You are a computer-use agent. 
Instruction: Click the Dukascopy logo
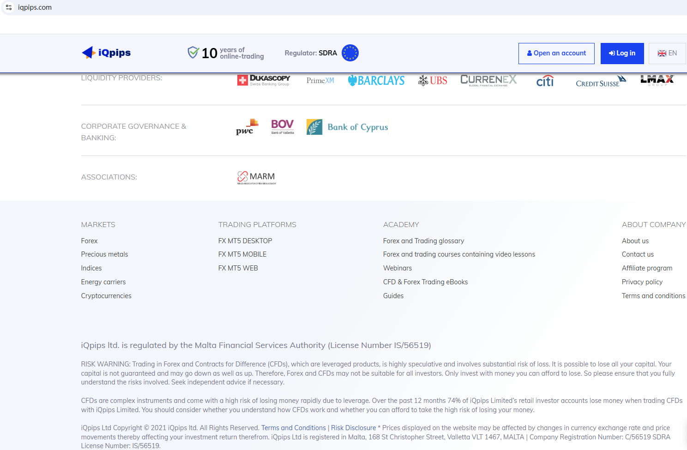[x=264, y=80]
